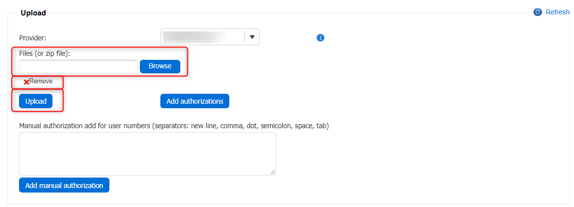The image size is (574, 207).
Task: Click the separators hint in parentheses
Action: 240,126
